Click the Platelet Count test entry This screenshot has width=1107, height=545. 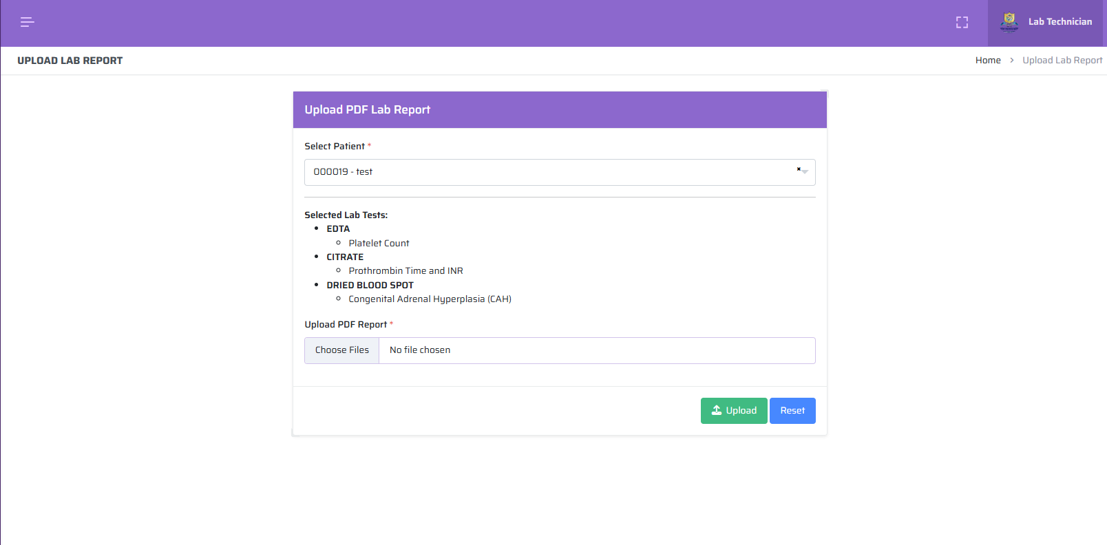(379, 244)
